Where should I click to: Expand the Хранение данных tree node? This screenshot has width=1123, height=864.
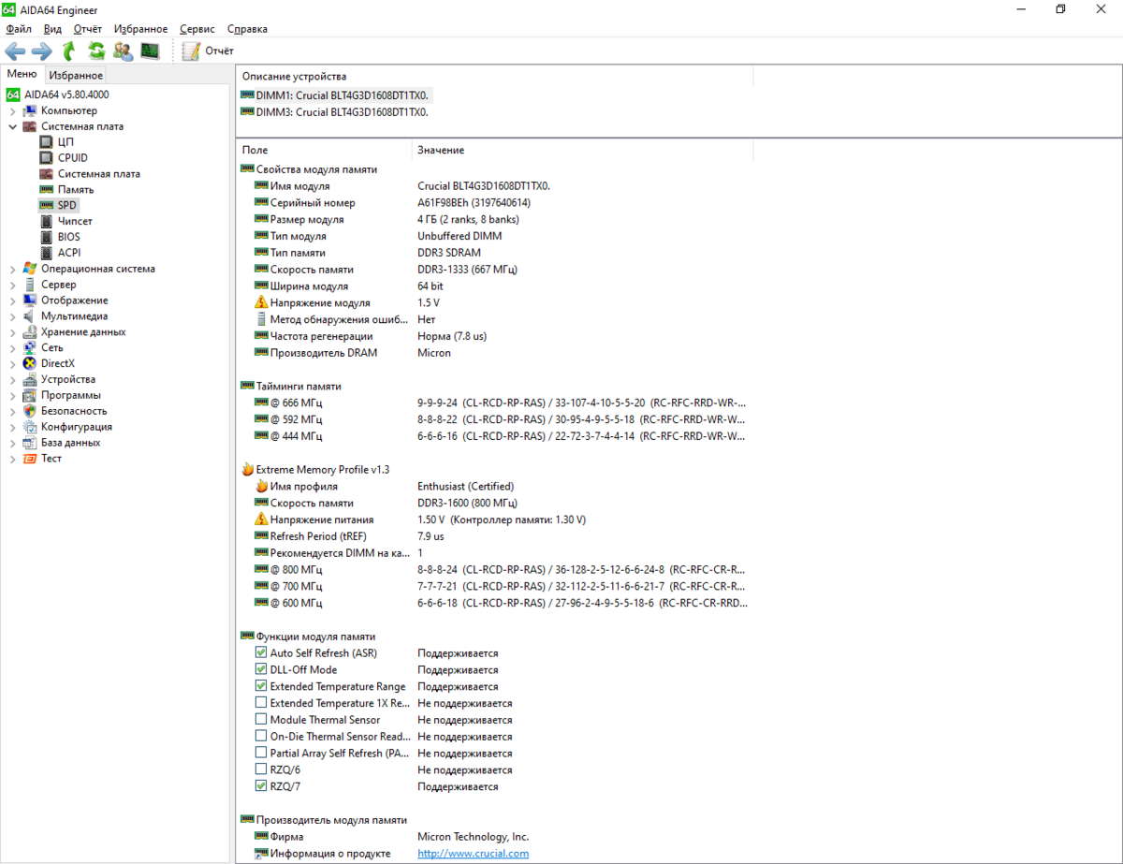[12, 332]
